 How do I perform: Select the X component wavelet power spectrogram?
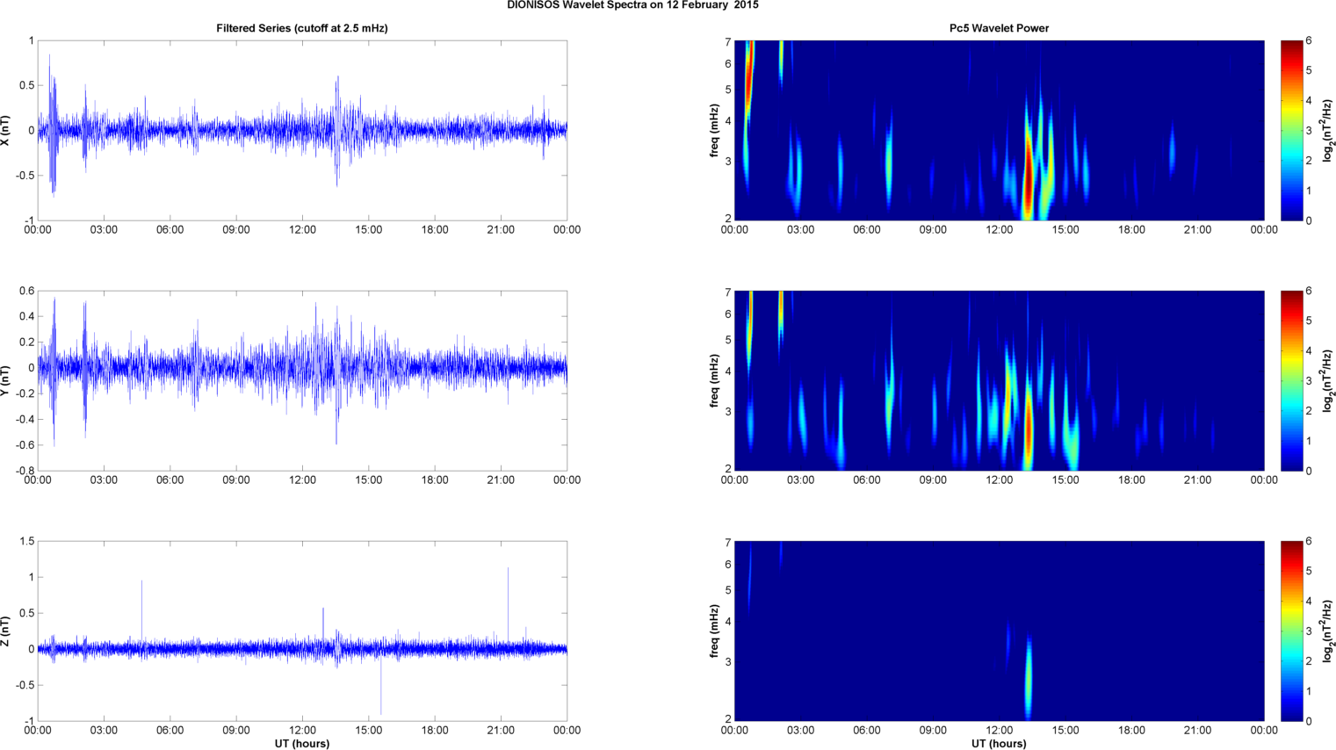click(999, 130)
